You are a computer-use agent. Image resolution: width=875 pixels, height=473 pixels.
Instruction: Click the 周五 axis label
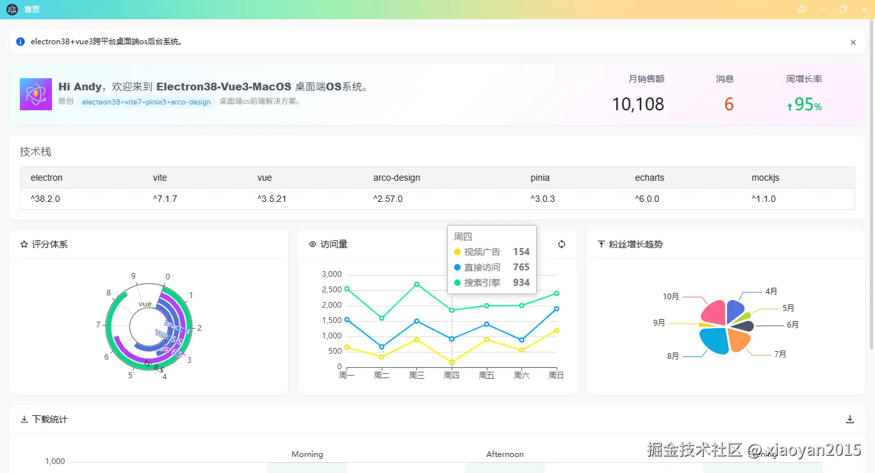coord(487,376)
